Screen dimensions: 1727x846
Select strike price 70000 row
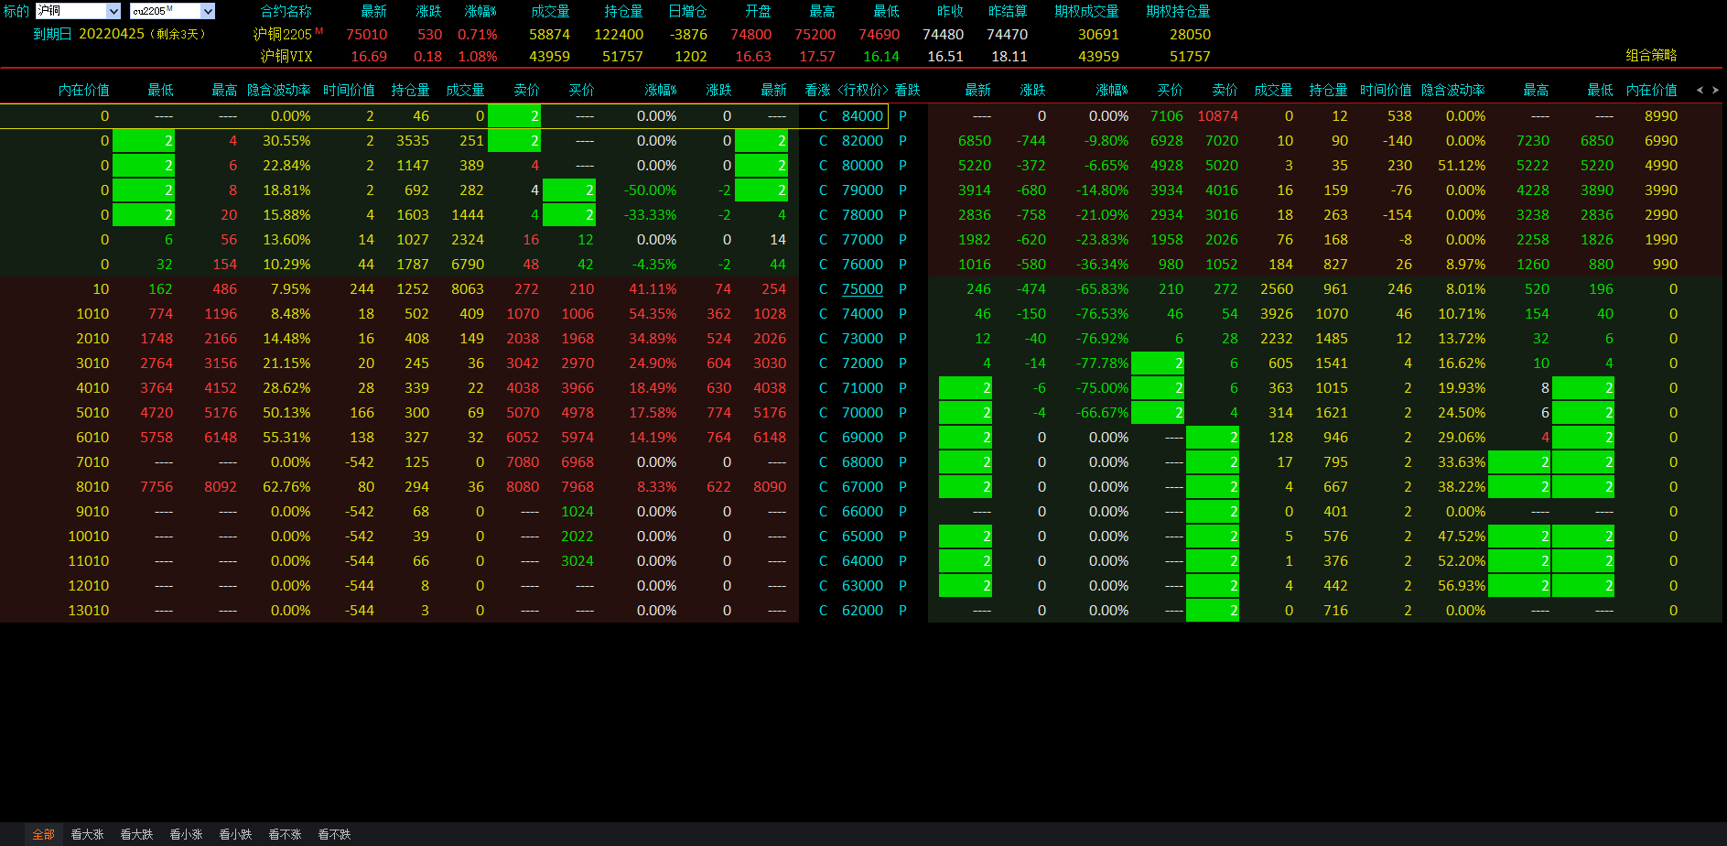click(x=862, y=413)
